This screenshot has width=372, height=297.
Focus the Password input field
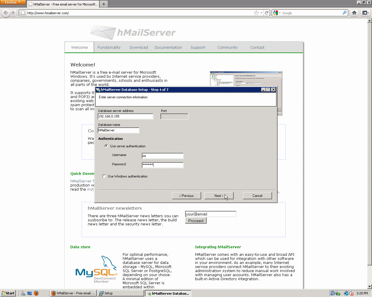pos(163,165)
